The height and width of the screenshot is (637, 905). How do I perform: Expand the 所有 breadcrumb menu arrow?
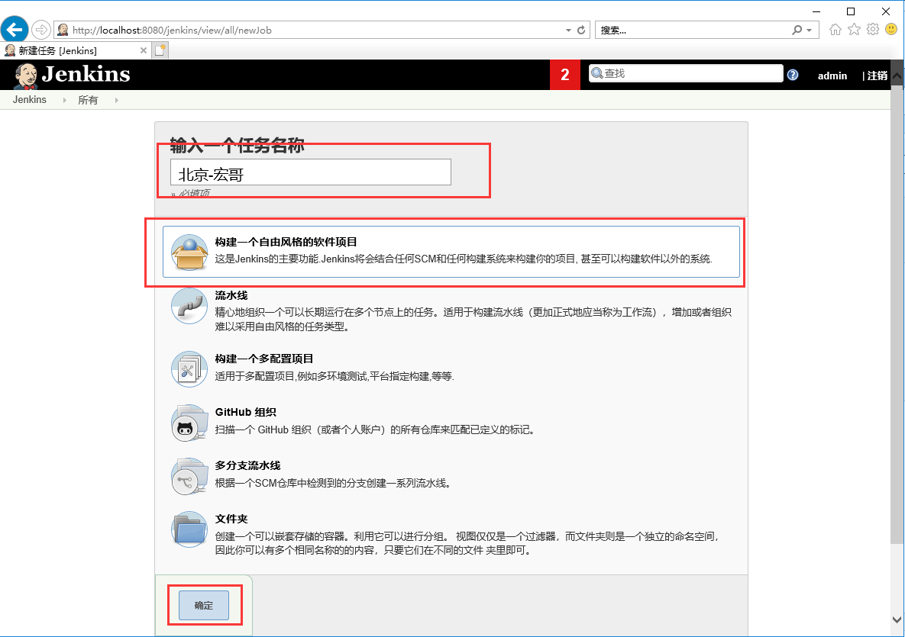(117, 100)
